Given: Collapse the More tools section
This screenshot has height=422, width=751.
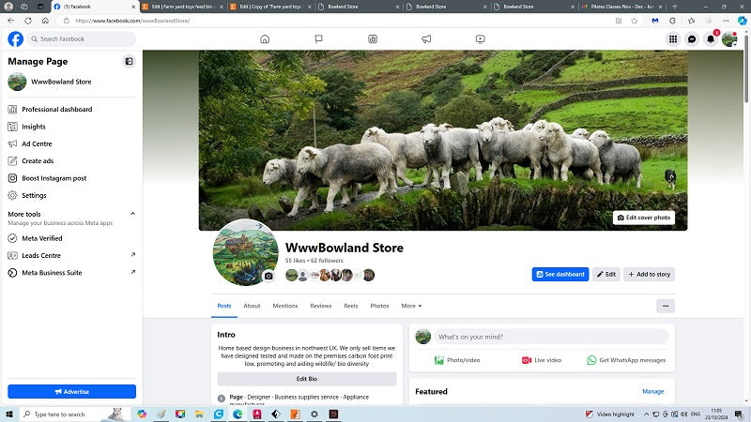Looking at the screenshot, I should [132, 214].
